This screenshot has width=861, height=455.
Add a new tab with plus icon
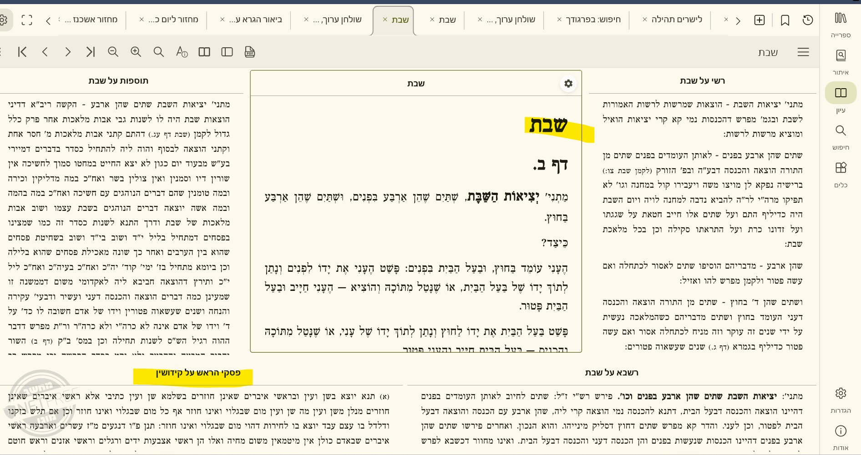[759, 20]
